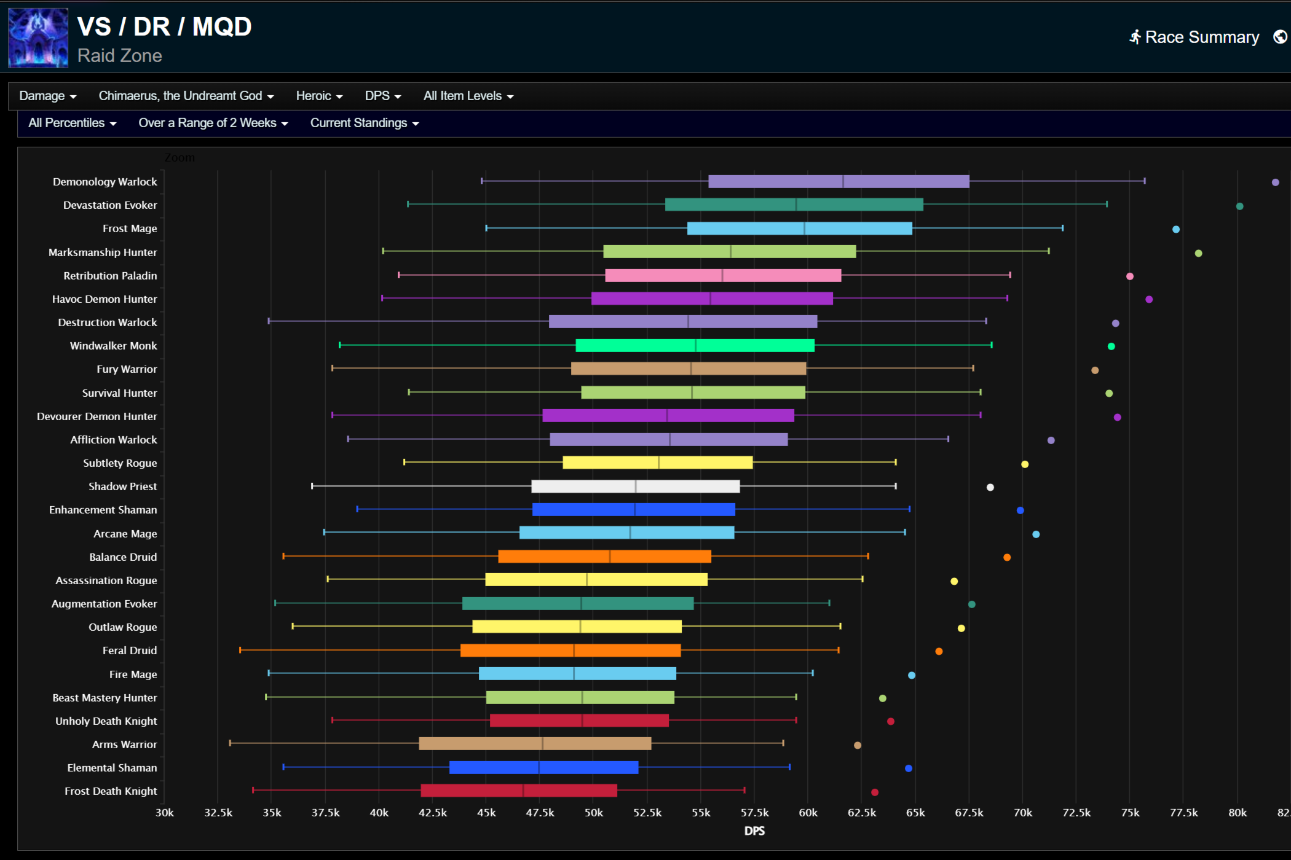Click the Balance Druid orange outlier dot
Viewport: 1291px width, 860px height.
(x=1006, y=558)
